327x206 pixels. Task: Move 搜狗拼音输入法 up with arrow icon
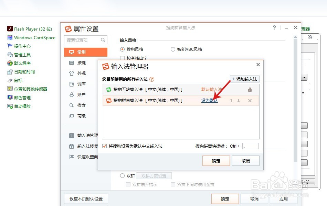click(x=231, y=101)
